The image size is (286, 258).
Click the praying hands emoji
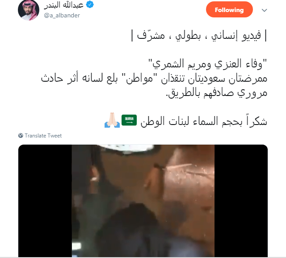112,120
